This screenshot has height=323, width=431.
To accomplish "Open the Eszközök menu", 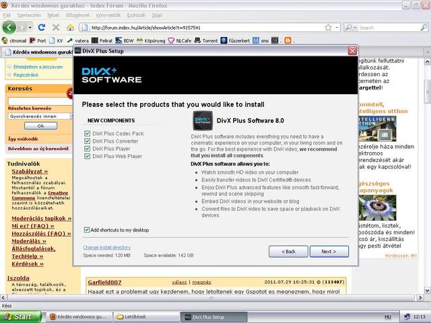I will [x=136, y=15].
